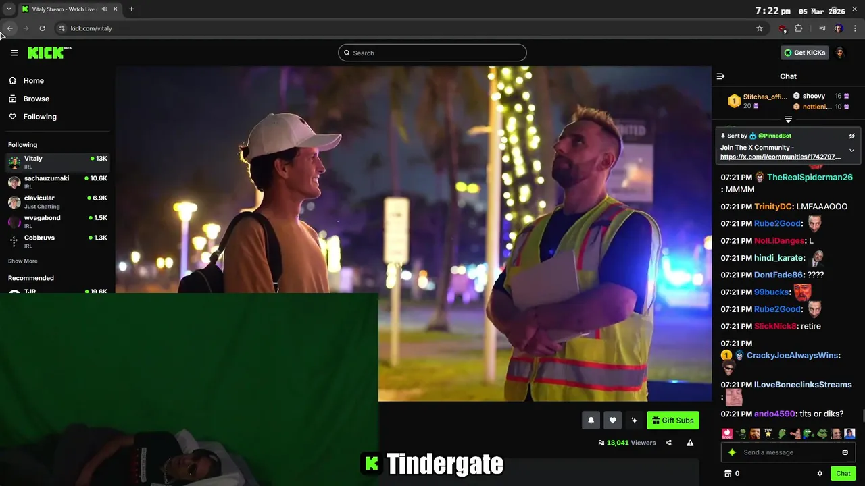Toggle the follow heart button

612,421
